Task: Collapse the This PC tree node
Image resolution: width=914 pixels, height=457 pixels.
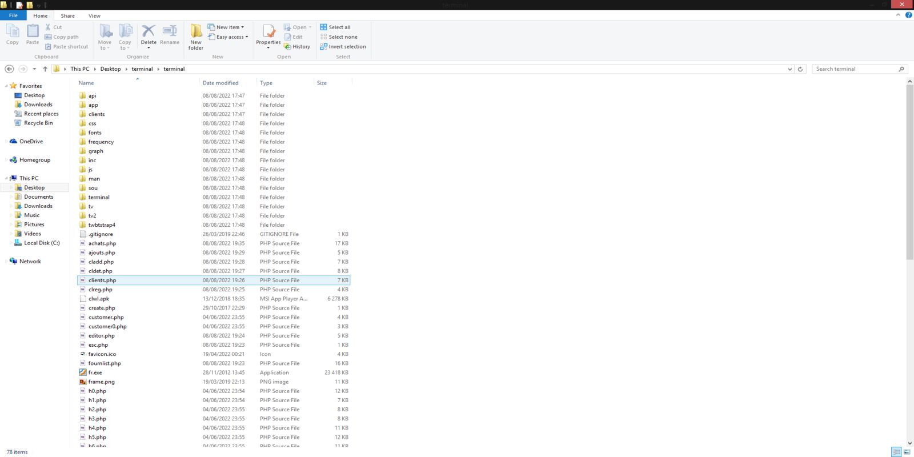Action: click(7, 178)
